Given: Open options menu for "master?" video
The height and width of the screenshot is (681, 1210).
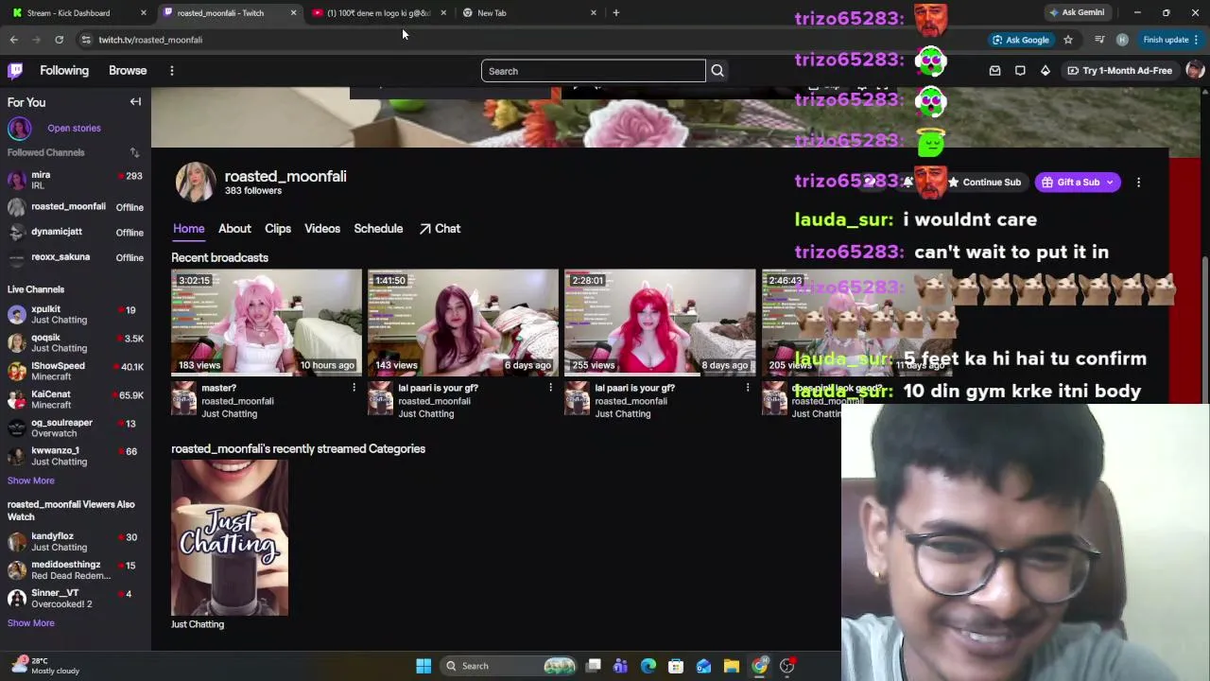Looking at the screenshot, I should [x=354, y=388].
